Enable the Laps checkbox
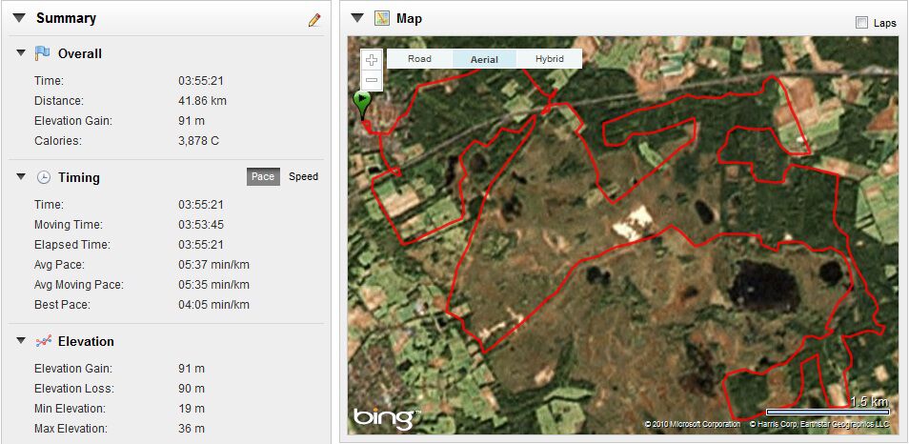 click(x=861, y=23)
